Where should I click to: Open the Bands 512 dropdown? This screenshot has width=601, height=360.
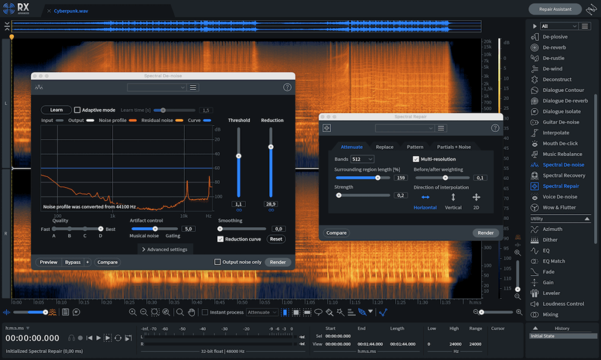pyautogui.click(x=362, y=159)
